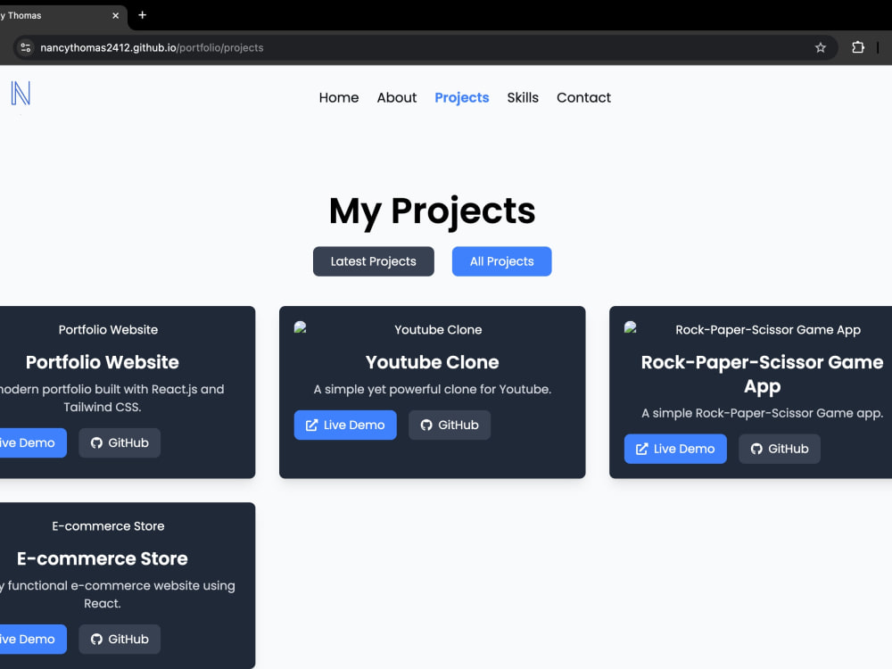Click the Portfolio Website card heading
The height and width of the screenshot is (669, 892).
coord(103,362)
